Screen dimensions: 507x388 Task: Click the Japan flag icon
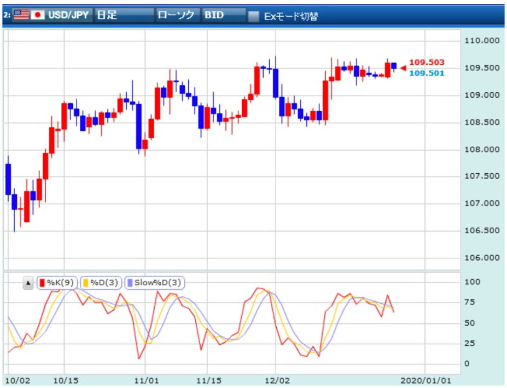pyautogui.click(x=38, y=15)
